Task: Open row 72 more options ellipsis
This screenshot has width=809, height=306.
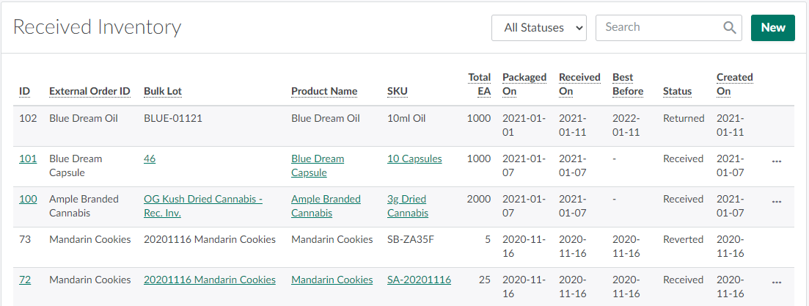Action: click(777, 280)
